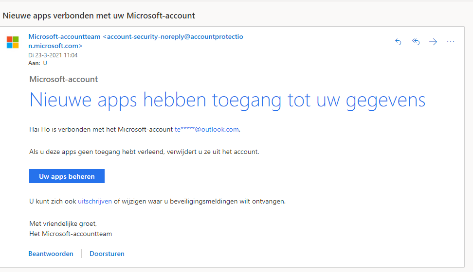Viewport: 473px width, 272px height.
Task: Open the te*****@outlook.com account link
Action: [x=207, y=129]
